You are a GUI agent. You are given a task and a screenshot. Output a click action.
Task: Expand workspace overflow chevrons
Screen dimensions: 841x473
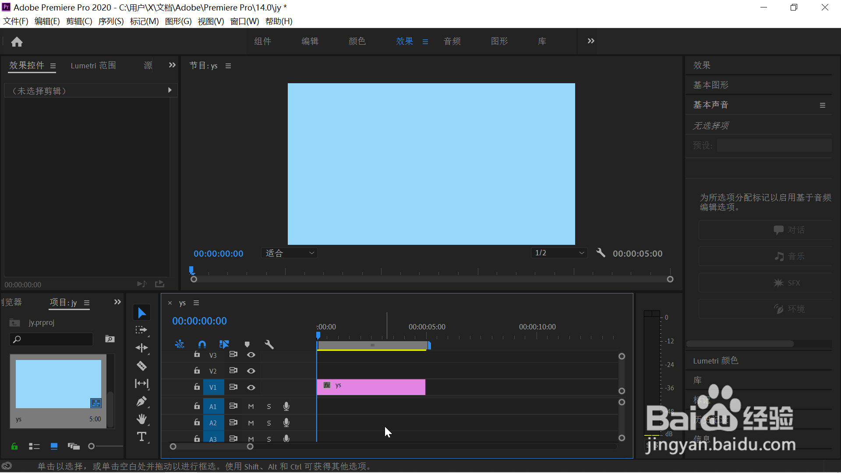[591, 41]
